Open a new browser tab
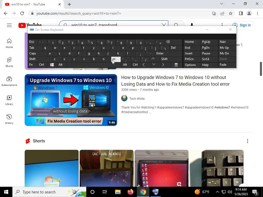The width and height of the screenshot is (263, 197). pos(69,4)
